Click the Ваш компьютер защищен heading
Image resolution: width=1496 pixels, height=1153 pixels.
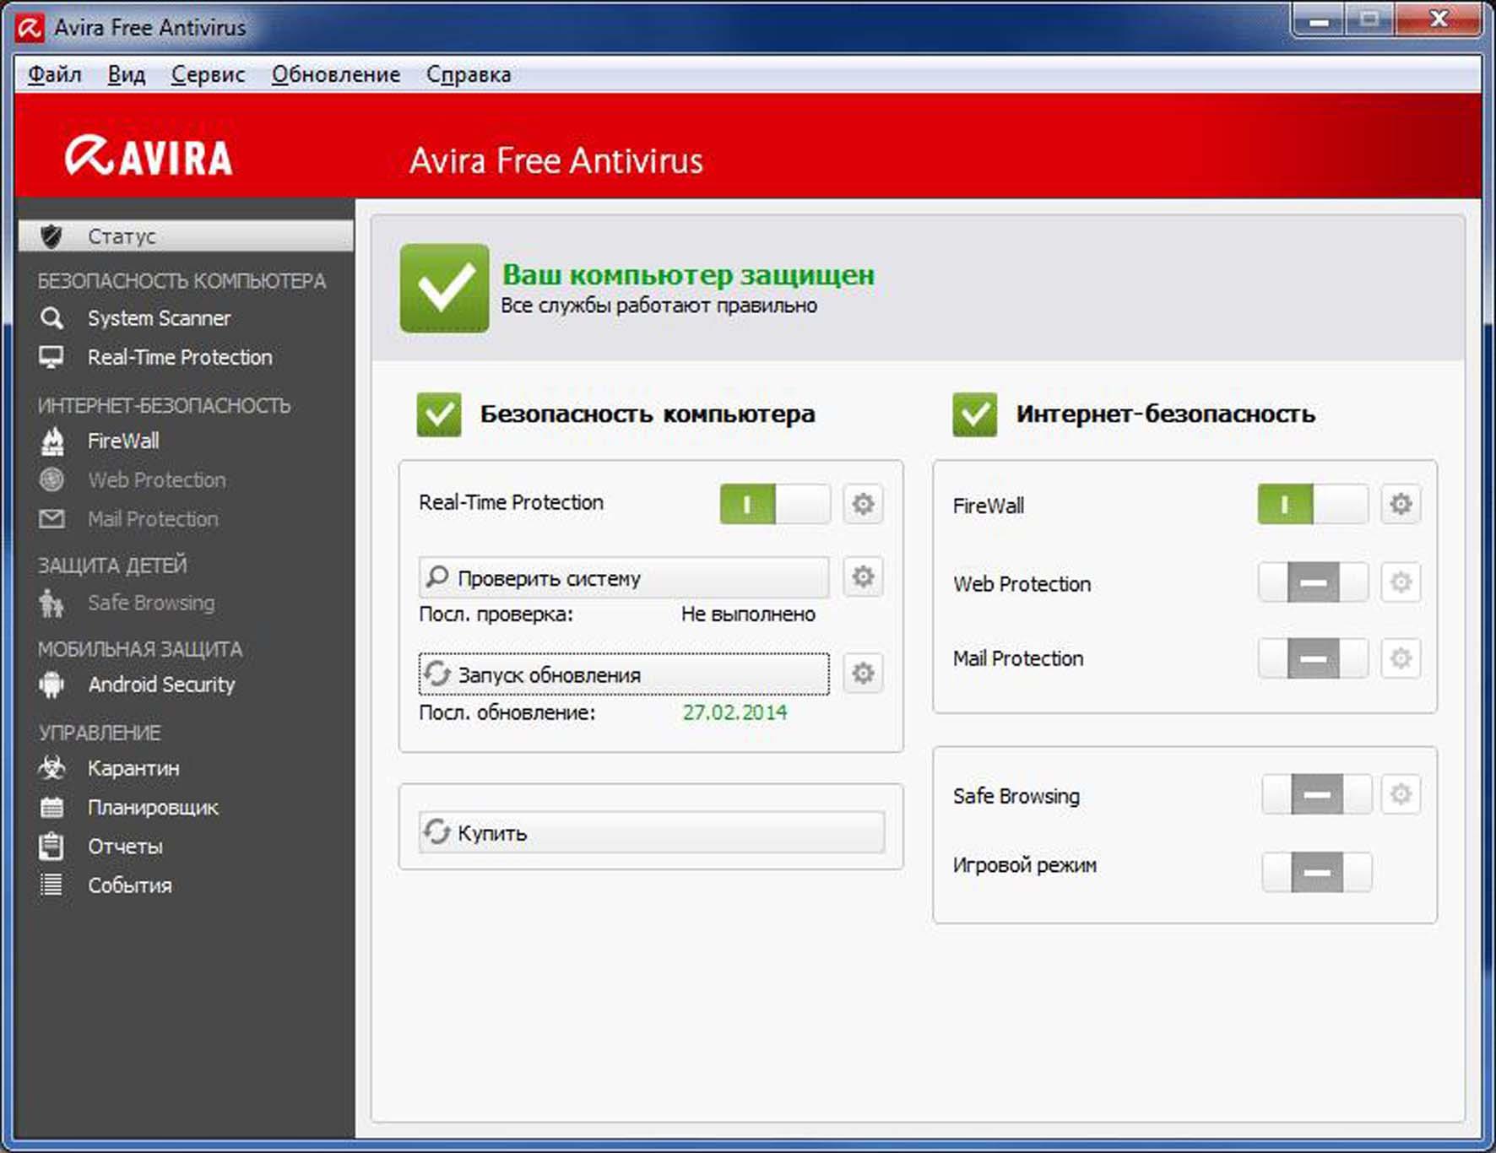tap(688, 274)
